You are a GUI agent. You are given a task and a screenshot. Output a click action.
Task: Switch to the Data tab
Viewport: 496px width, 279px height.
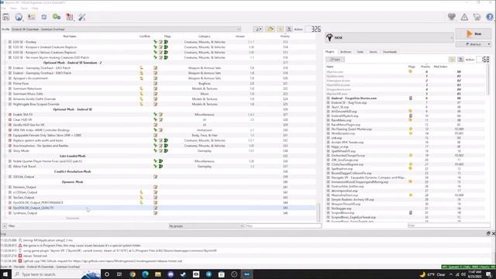pos(360,52)
